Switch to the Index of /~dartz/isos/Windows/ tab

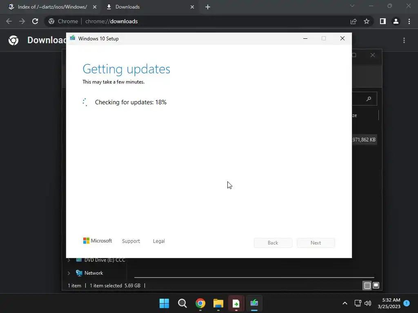pos(53,7)
